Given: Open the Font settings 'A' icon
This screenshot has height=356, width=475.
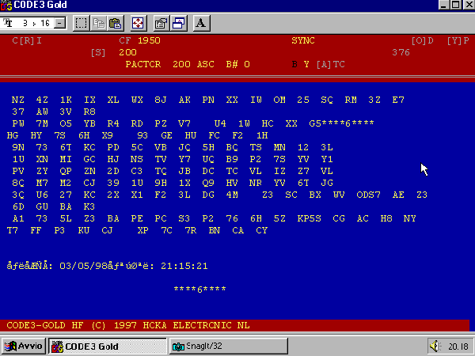Looking at the screenshot, I should click(x=200, y=23).
